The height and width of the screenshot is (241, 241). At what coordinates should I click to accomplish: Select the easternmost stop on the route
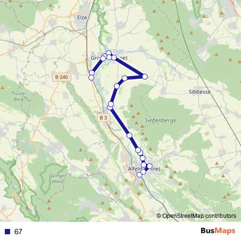tap(149, 166)
